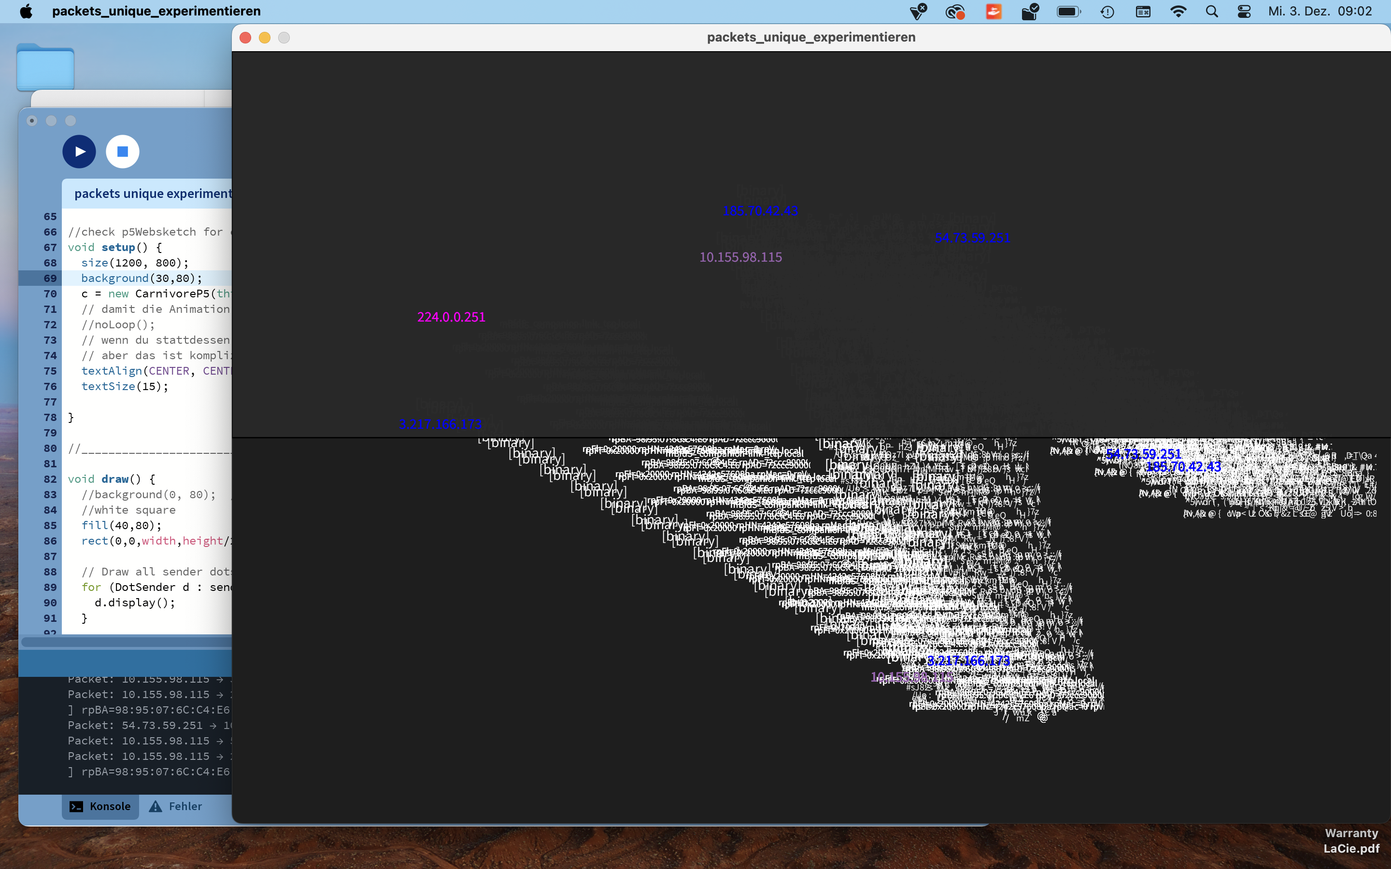
Task: Open Control Center toggles icon
Action: click(x=1245, y=12)
